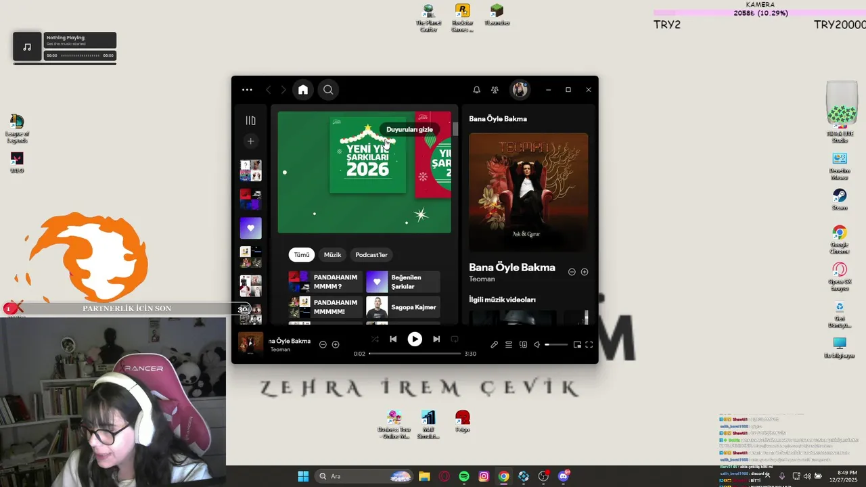Seek on the song progress bar
The width and height of the screenshot is (866, 487).
click(x=415, y=354)
